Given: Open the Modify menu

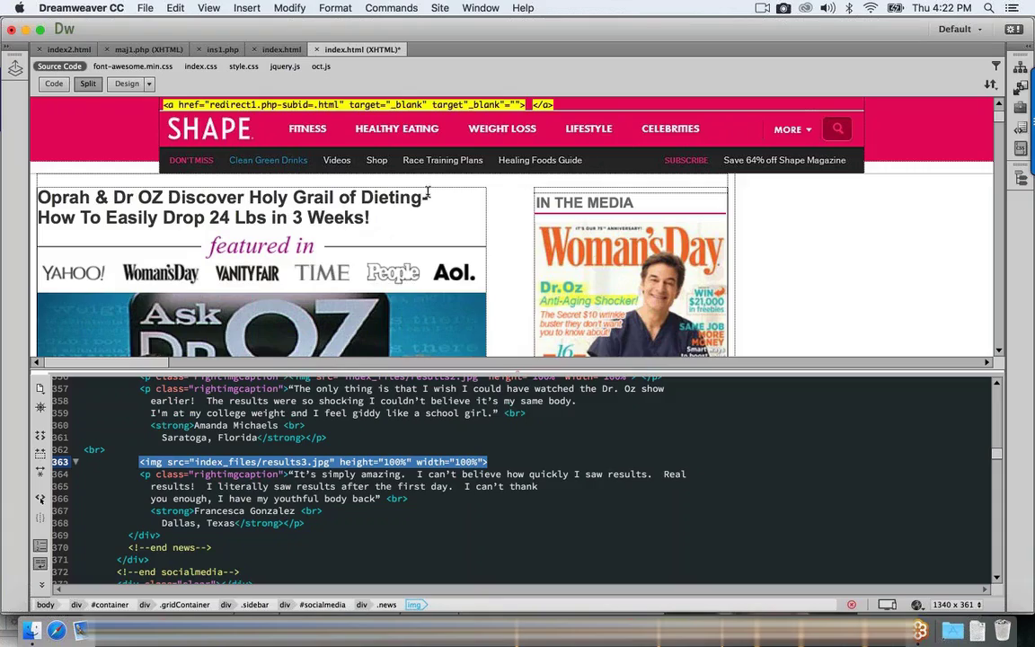Looking at the screenshot, I should click(289, 8).
